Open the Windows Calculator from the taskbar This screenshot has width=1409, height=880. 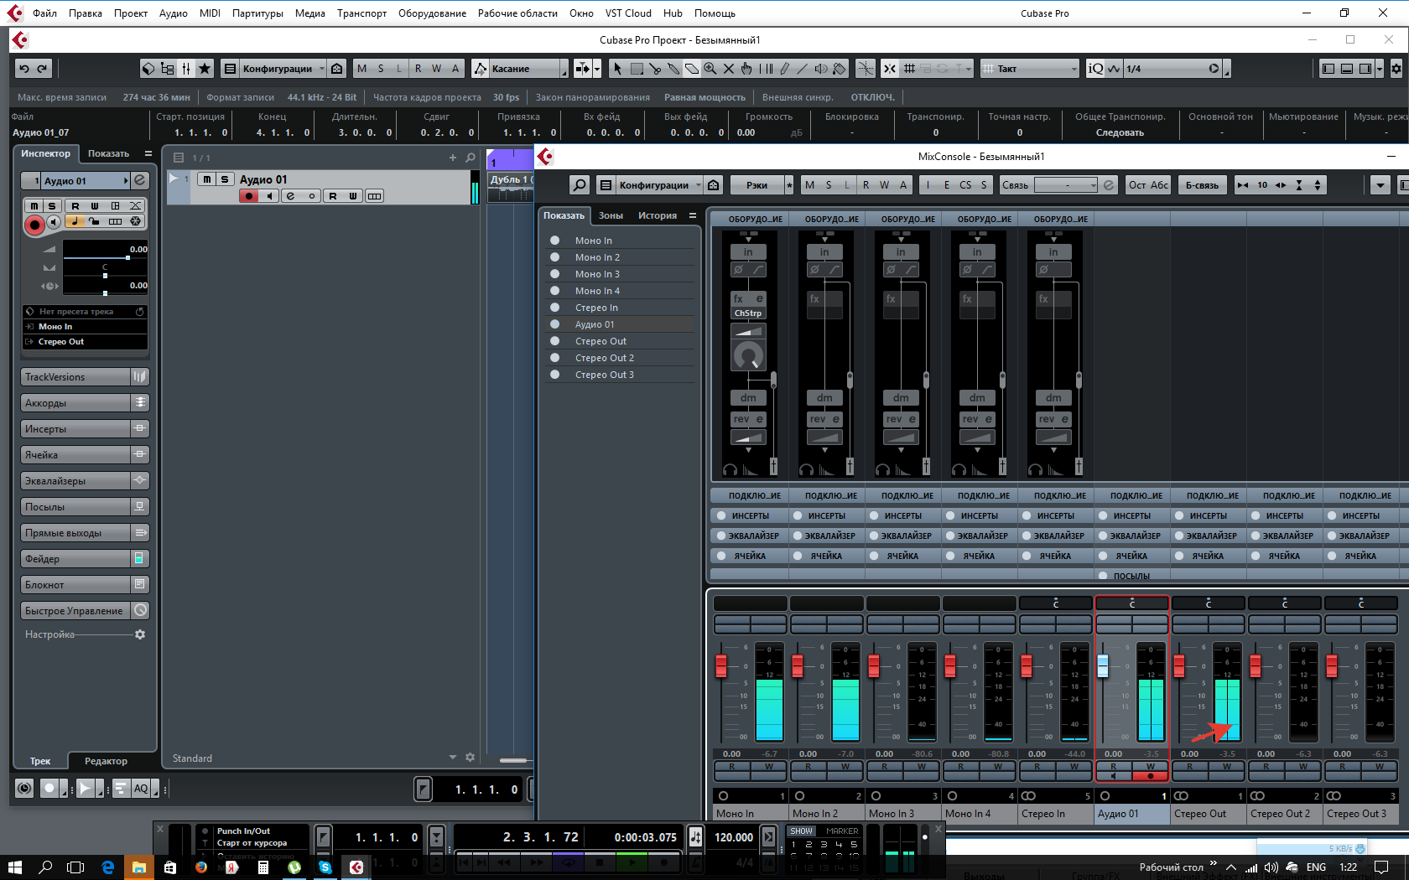pyautogui.click(x=263, y=867)
